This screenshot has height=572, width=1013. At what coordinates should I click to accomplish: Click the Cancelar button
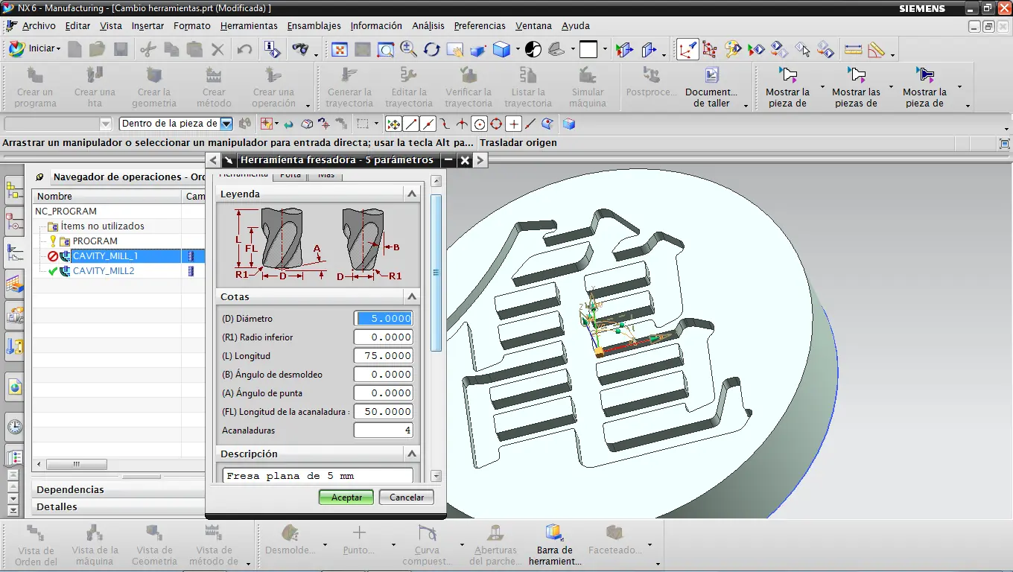[x=407, y=497]
